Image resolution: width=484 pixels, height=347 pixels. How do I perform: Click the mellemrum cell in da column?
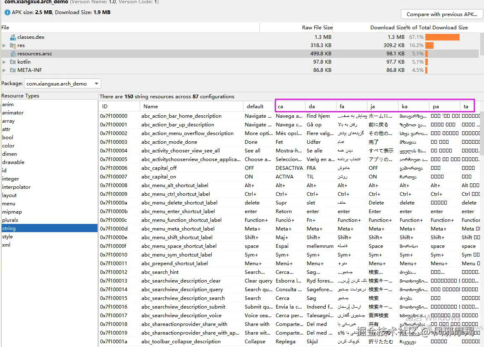(320, 246)
